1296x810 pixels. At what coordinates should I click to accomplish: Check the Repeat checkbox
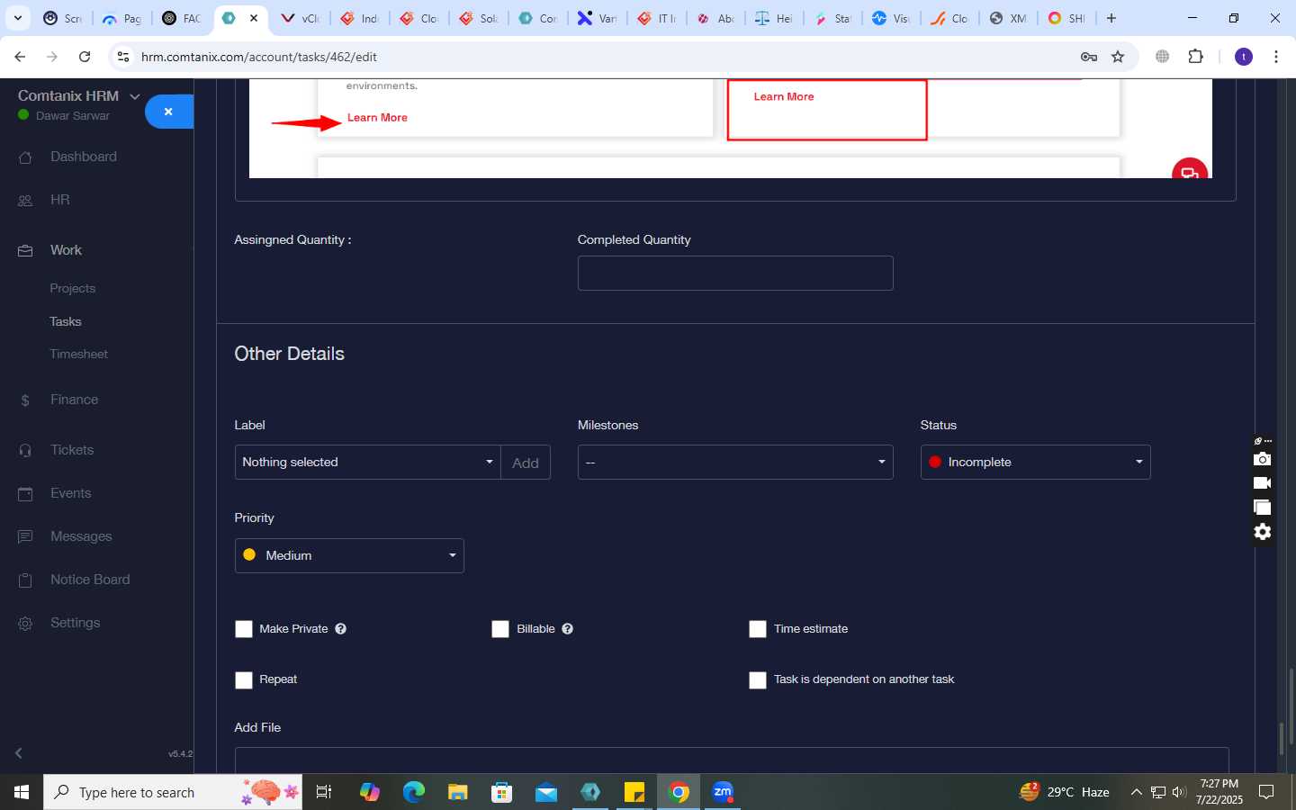(244, 679)
